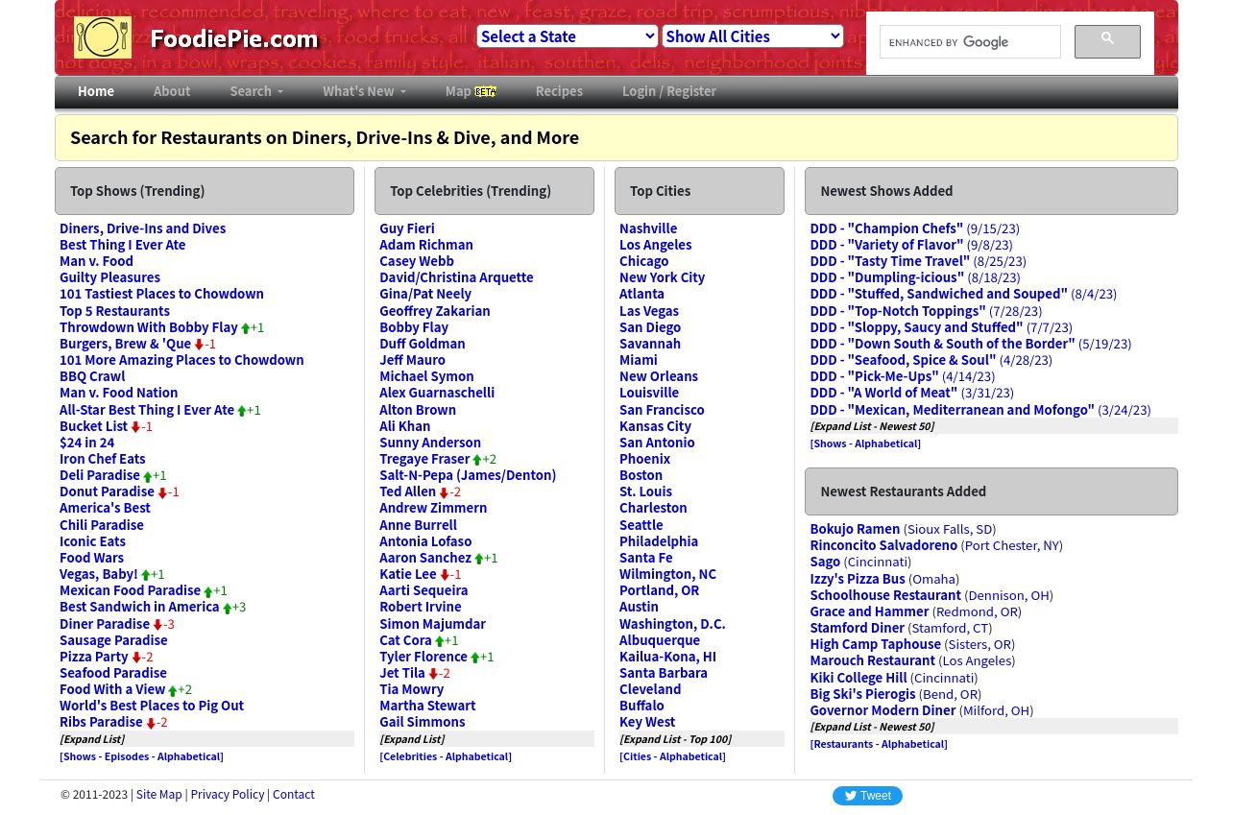
Task: Open Ribs Paradise show link
Action: pyautogui.click(x=101, y=722)
